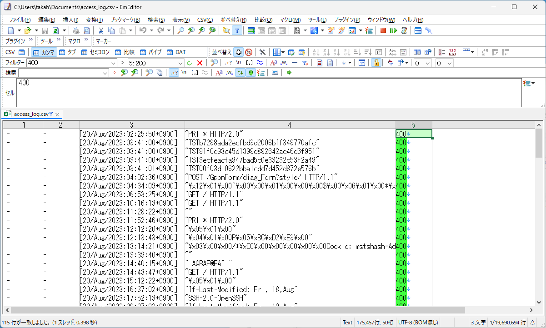Expand the ツール toolbar chevron
546x328 pixels.
click(58, 40)
